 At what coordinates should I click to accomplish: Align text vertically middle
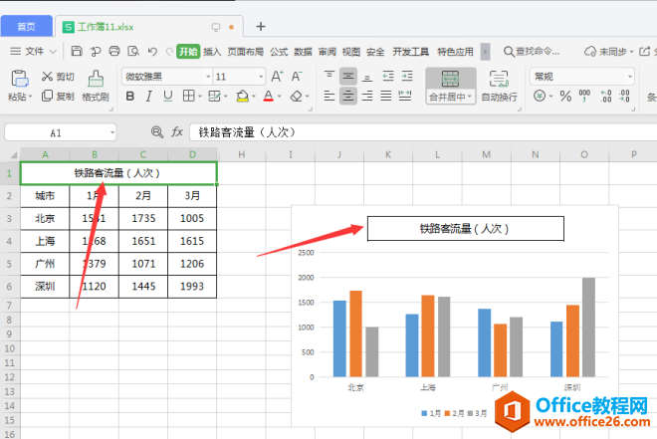[x=348, y=77]
